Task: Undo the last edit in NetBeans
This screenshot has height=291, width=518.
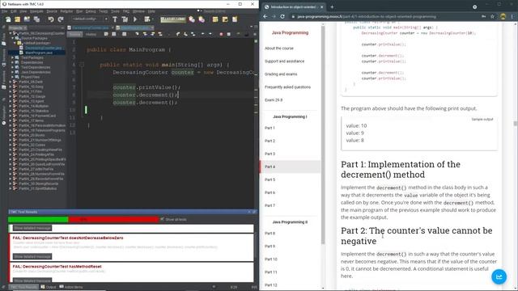Action: tap(51, 19)
